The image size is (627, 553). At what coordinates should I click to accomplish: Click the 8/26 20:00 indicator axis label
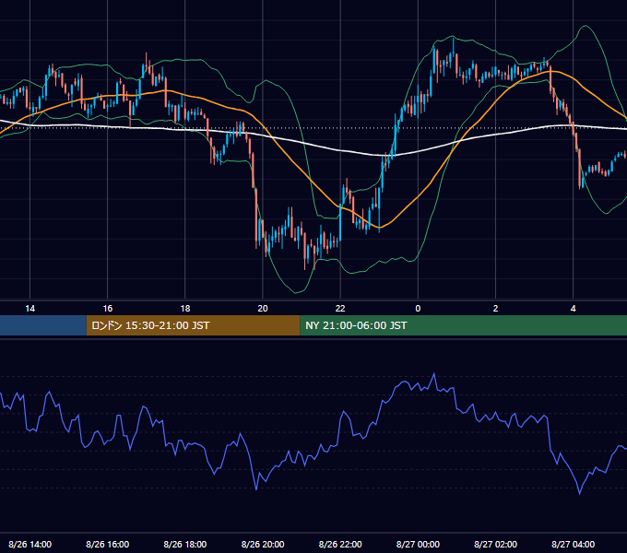[263, 544]
